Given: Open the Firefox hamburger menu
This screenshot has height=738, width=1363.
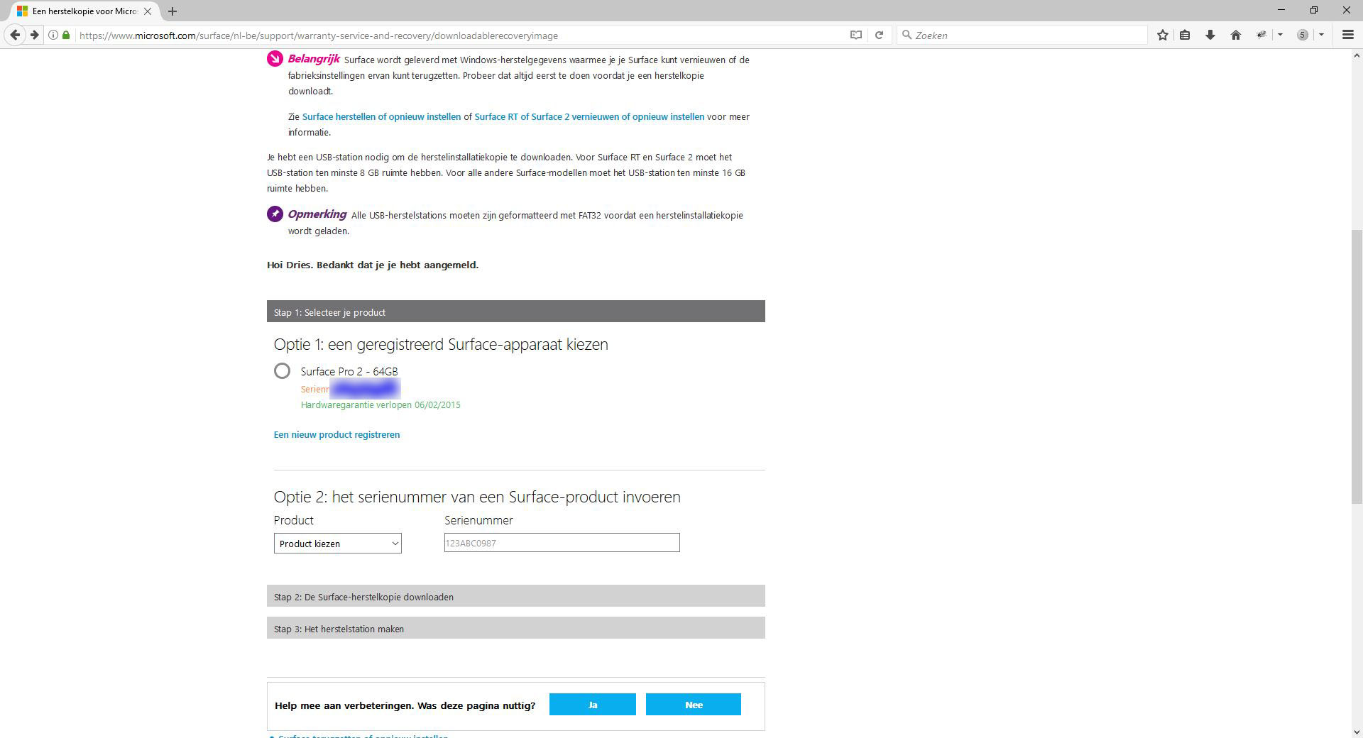Looking at the screenshot, I should tap(1347, 35).
